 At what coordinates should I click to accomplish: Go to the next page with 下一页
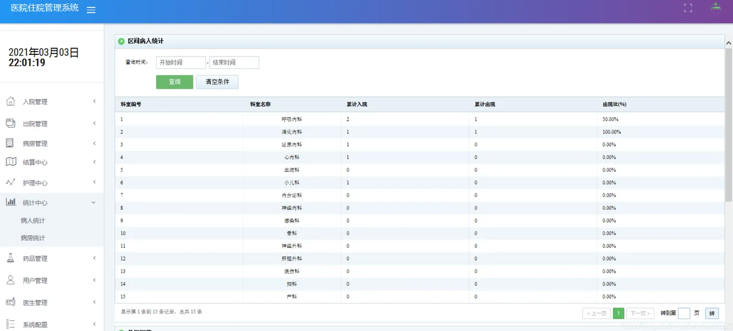click(x=640, y=313)
